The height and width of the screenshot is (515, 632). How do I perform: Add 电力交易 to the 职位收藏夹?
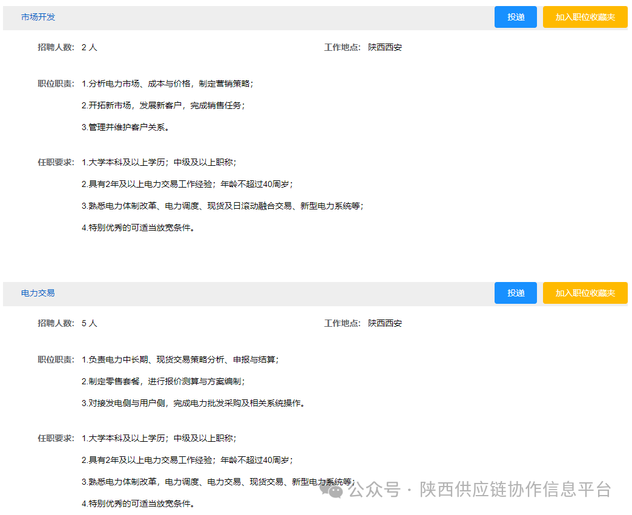[585, 293]
